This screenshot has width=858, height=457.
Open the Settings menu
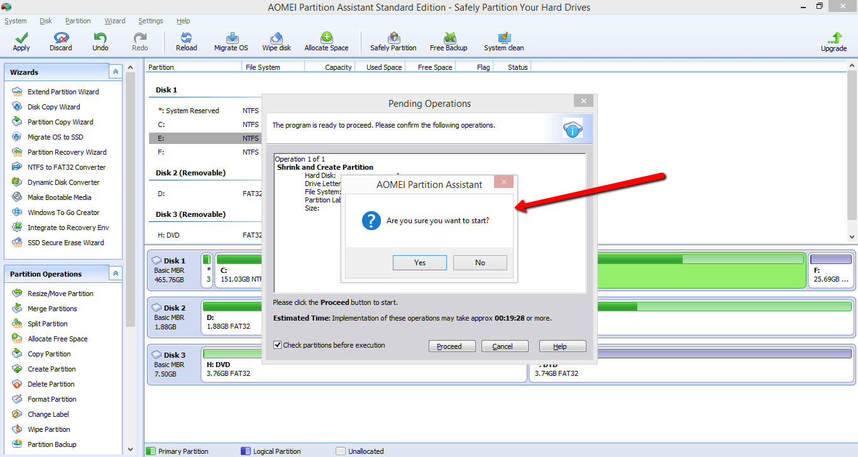(151, 21)
